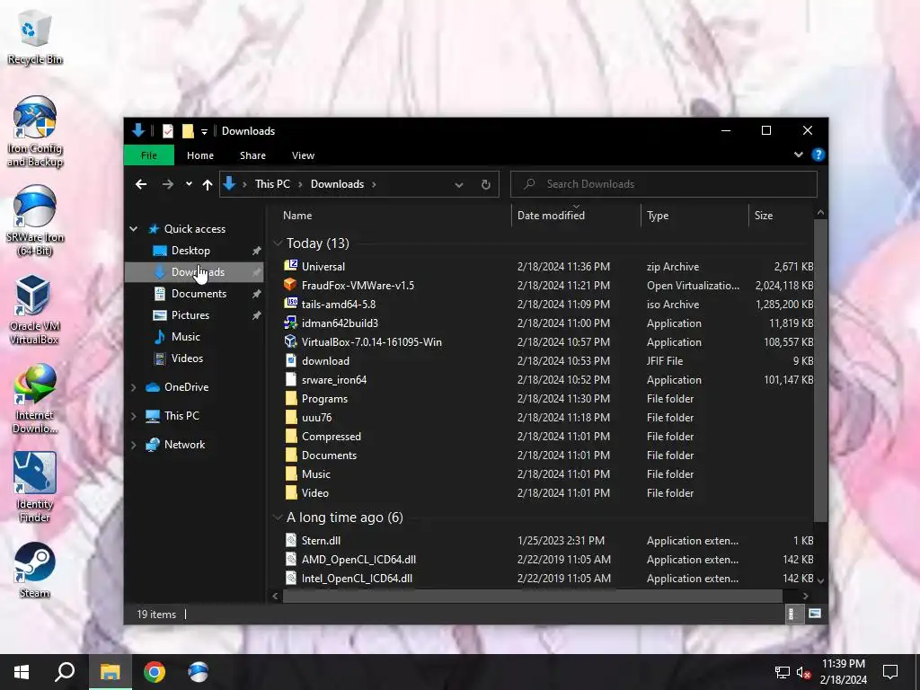Screen dimensions: 920x690
Task: Expand the ribbon with the chevron
Action: (x=799, y=155)
